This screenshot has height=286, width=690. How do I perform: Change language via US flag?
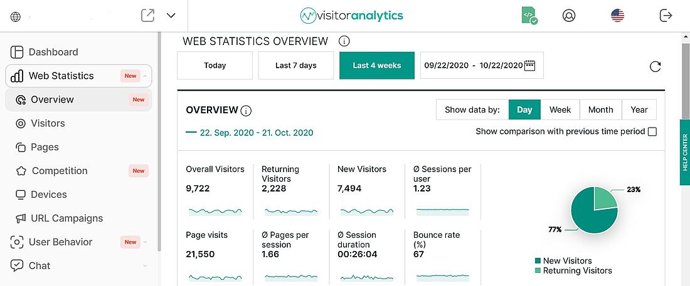618,16
